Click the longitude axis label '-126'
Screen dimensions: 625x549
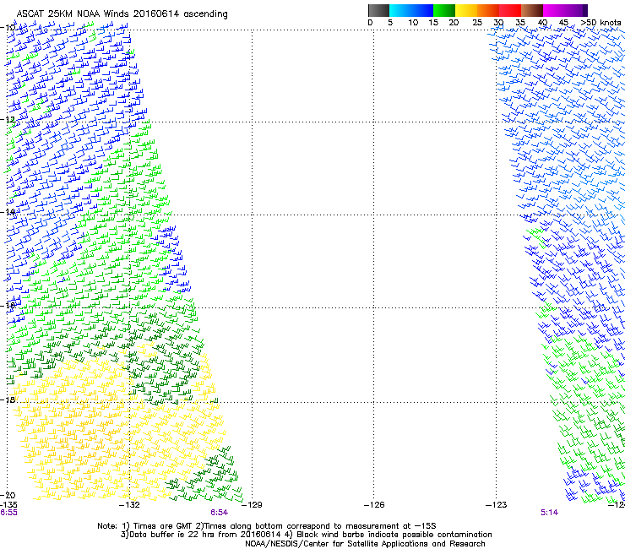[x=374, y=505]
